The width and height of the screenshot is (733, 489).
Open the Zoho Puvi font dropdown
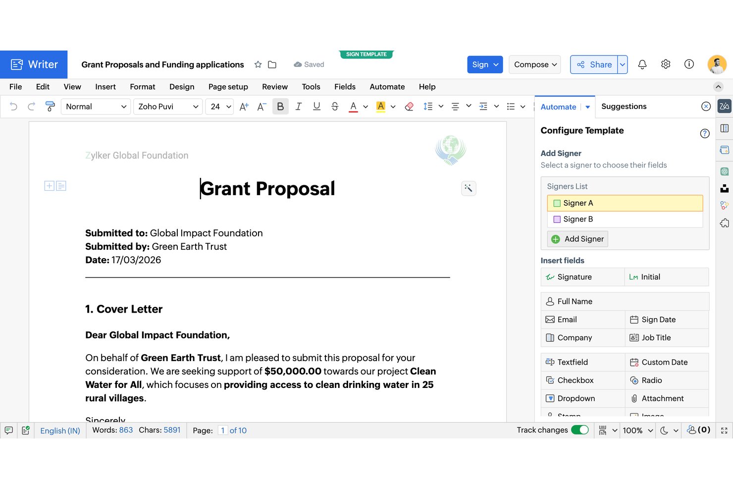[x=168, y=107]
